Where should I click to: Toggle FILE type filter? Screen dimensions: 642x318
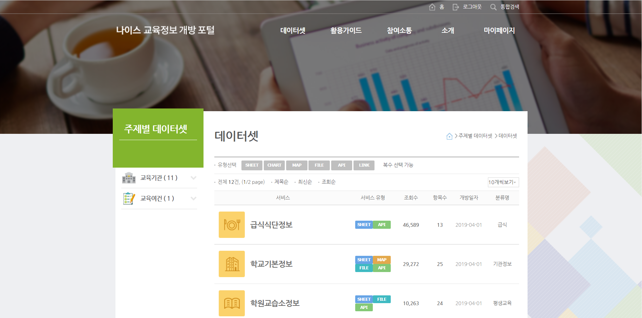[x=319, y=165]
